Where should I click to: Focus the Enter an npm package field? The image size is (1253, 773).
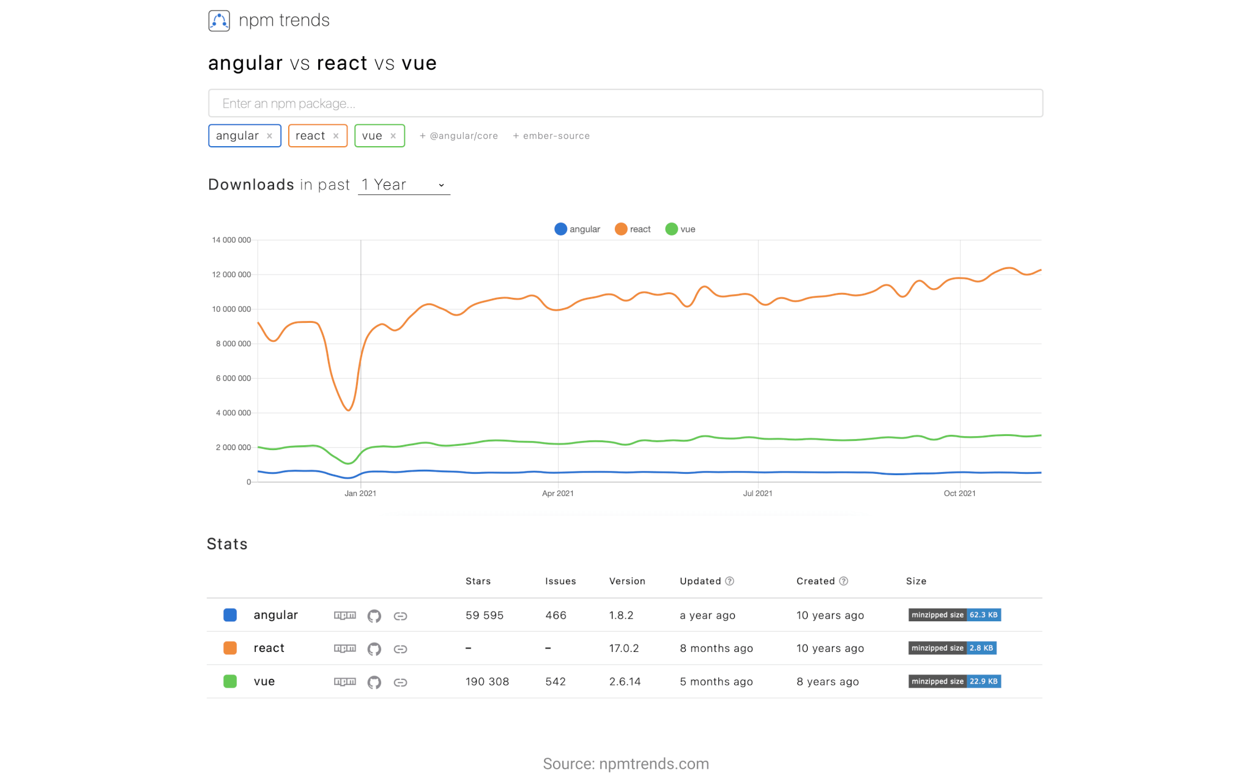[625, 103]
